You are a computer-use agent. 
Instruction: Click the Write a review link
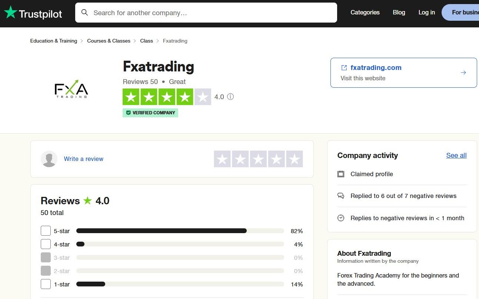pyautogui.click(x=84, y=159)
